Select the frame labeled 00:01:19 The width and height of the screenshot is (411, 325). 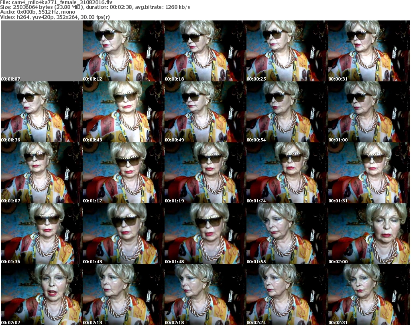(205, 173)
